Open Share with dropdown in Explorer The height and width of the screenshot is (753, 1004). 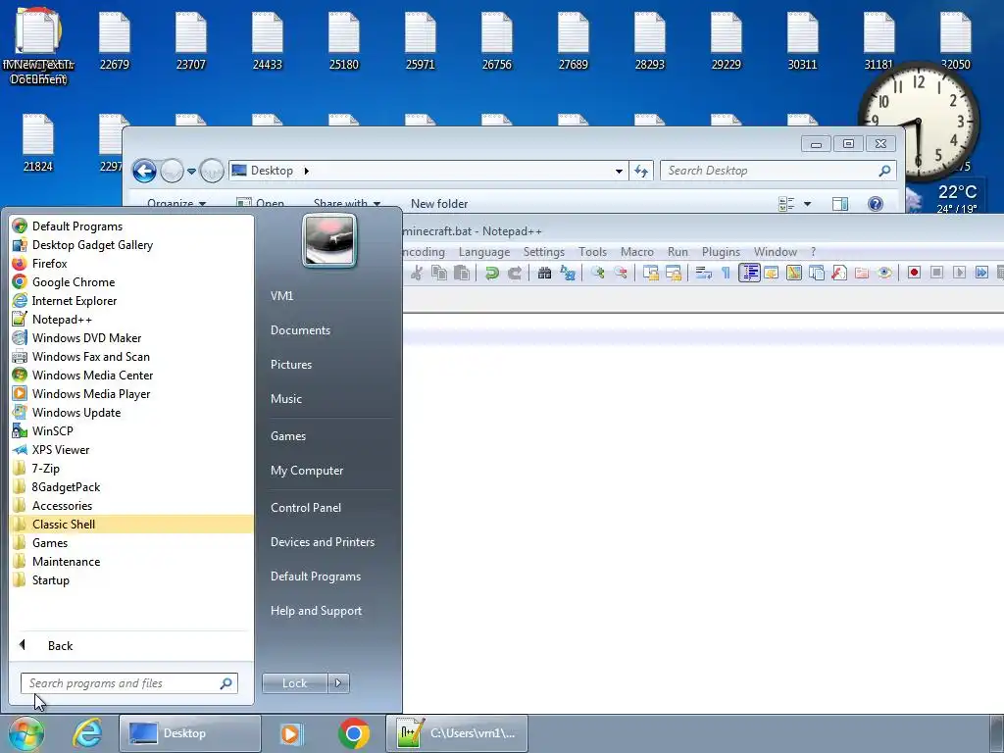(x=347, y=204)
